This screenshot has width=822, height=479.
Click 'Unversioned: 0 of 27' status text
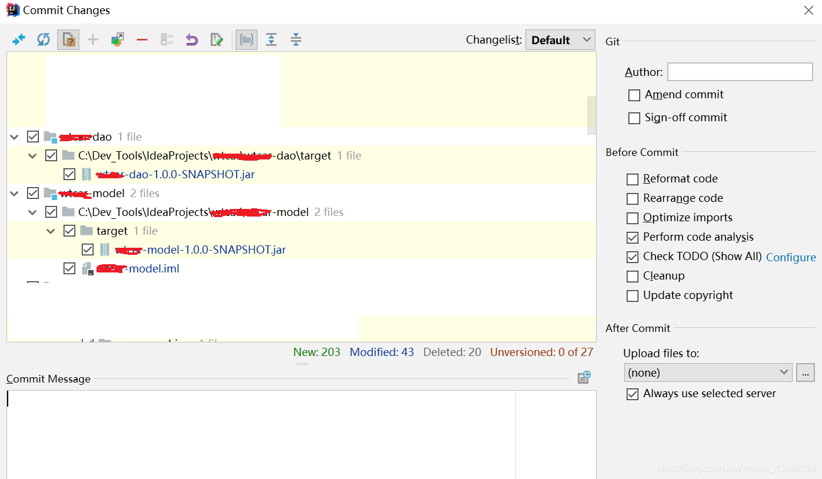tap(542, 352)
